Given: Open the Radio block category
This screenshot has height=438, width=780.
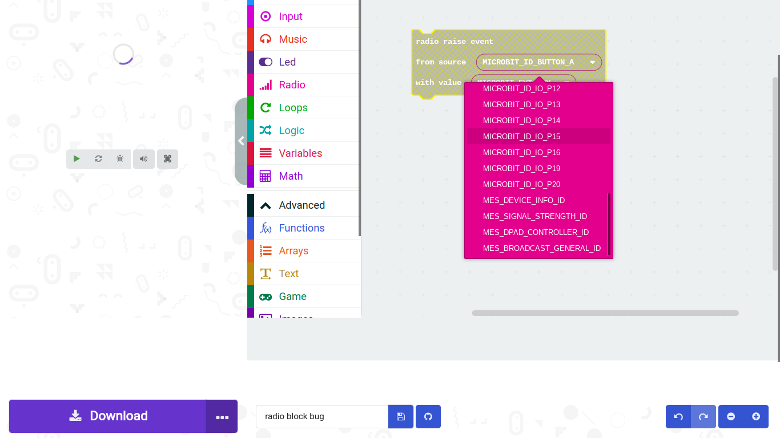Looking at the screenshot, I should (x=304, y=85).
